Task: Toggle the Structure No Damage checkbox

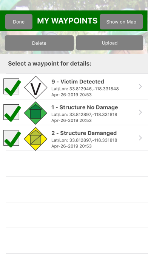Action: point(11,112)
